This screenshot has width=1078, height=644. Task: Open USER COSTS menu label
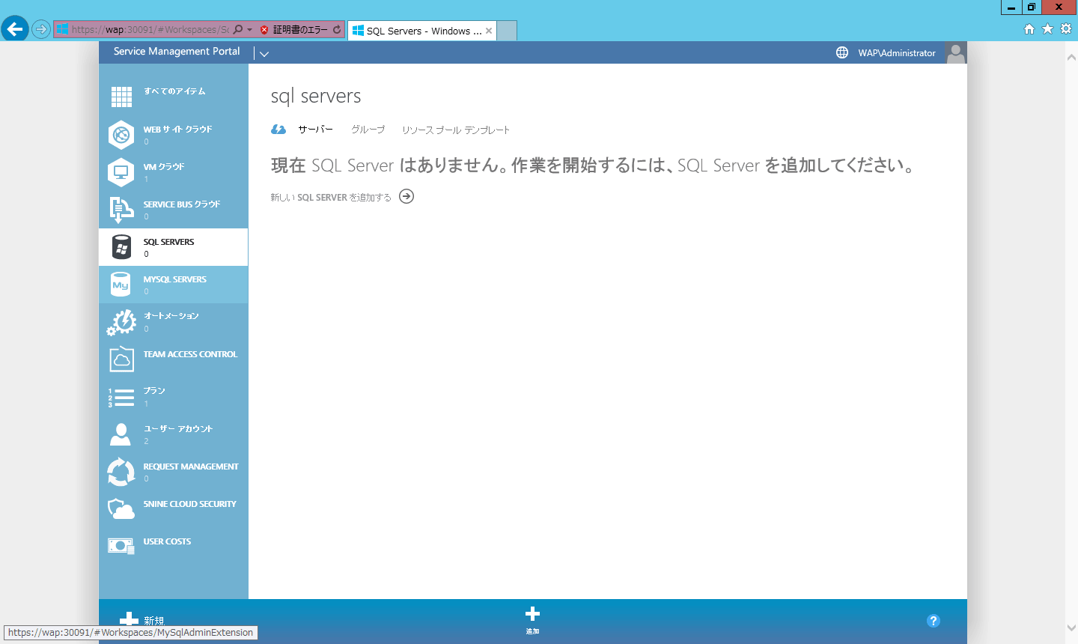point(167,541)
